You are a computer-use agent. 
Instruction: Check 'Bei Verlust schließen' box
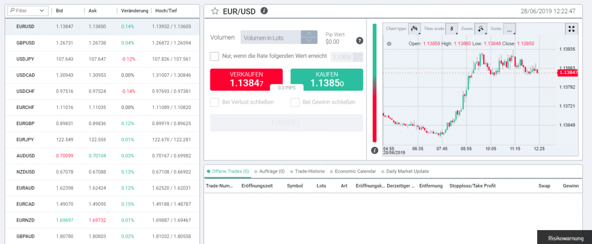tap(214, 102)
